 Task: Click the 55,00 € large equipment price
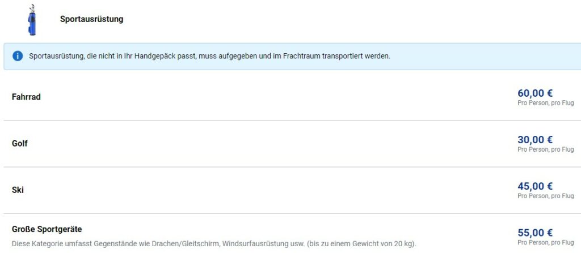[535, 233]
